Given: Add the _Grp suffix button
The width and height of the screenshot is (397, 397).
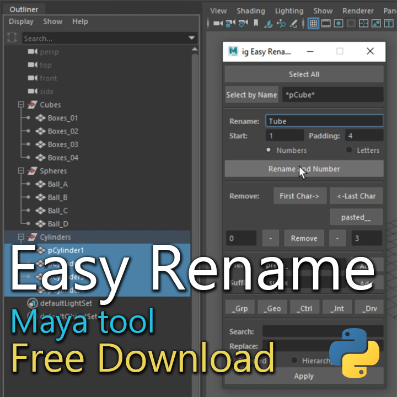Looking at the screenshot, I should pos(240,308).
